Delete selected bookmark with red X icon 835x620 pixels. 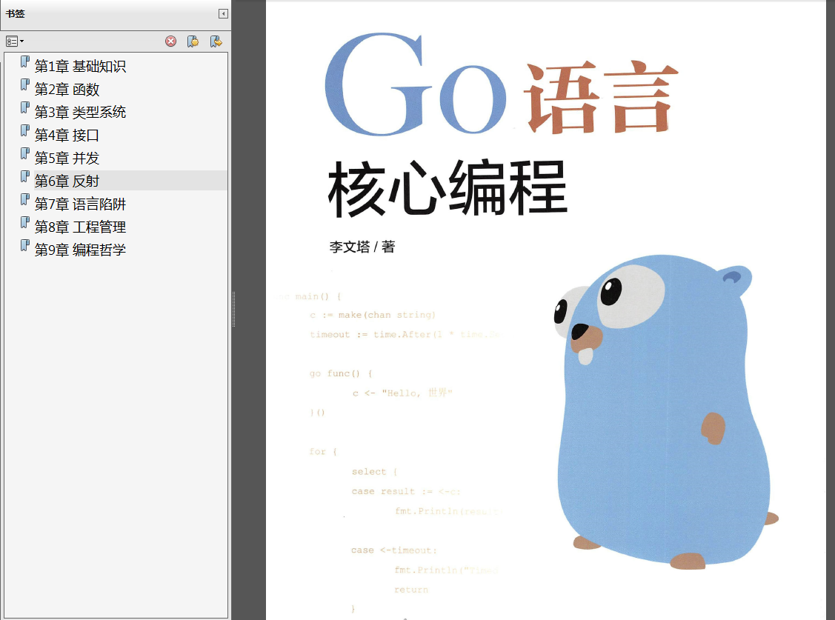170,41
